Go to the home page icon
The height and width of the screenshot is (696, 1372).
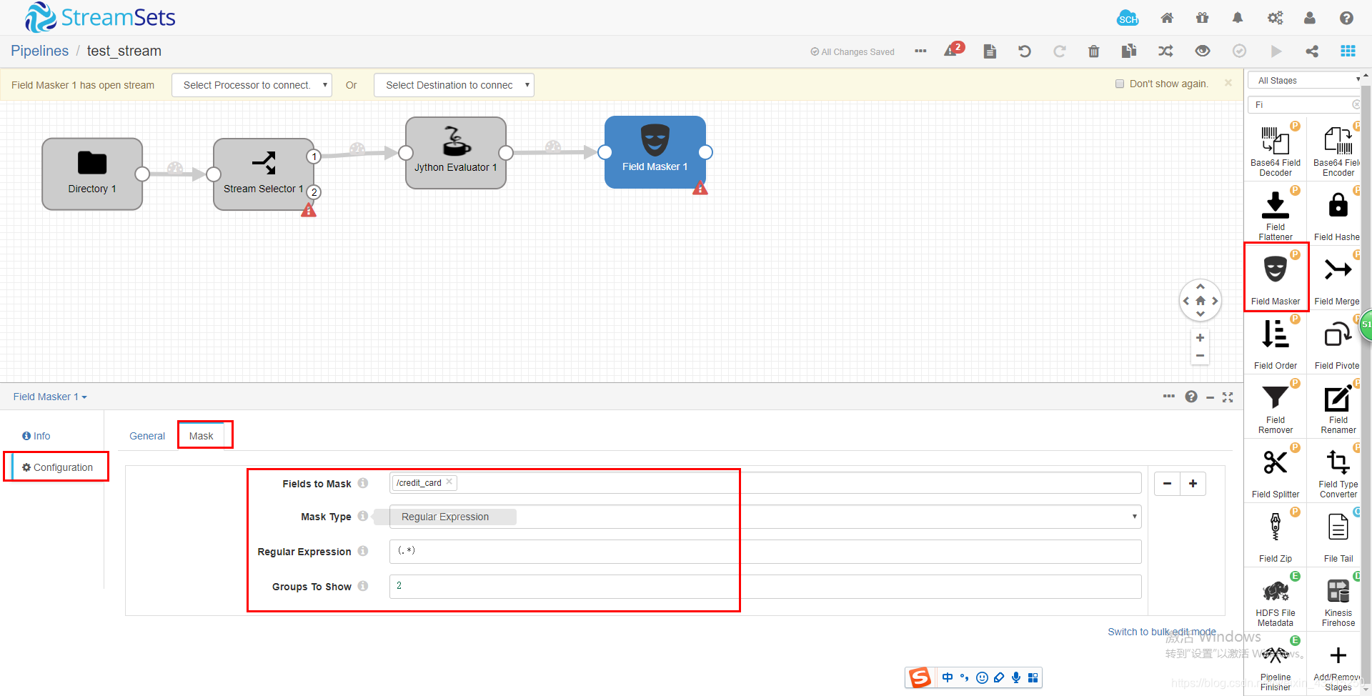tap(1167, 18)
